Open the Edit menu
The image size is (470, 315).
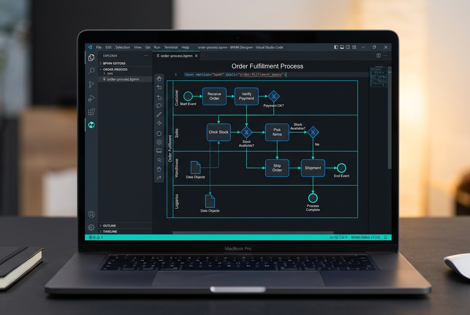pyautogui.click(x=108, y=47)
